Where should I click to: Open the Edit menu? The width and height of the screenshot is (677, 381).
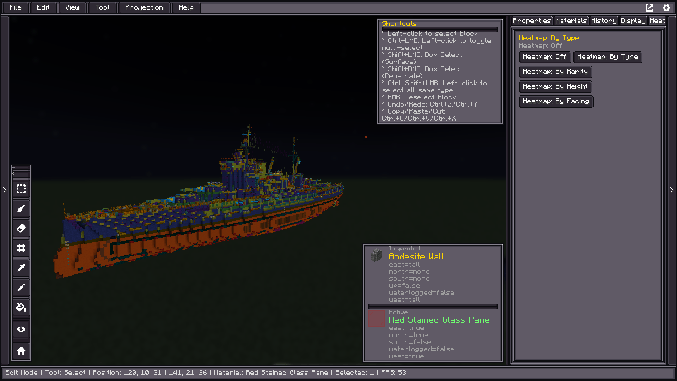point(43,7)
